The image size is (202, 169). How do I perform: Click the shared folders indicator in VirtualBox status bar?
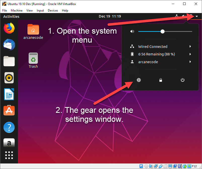[165, 166]
